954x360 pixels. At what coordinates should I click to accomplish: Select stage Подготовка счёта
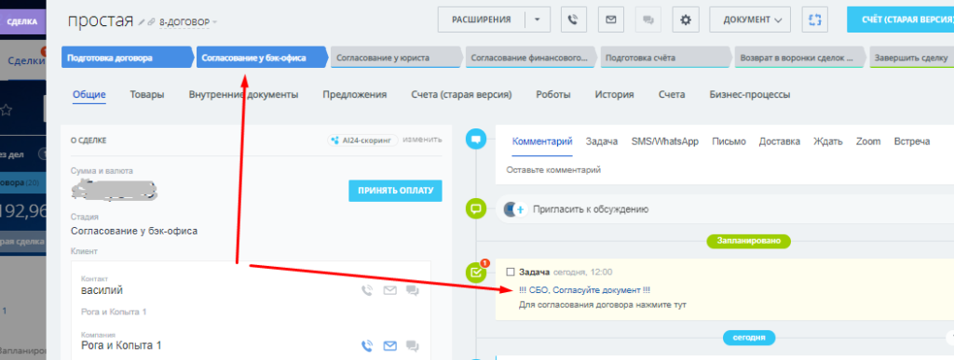(665, 59)
